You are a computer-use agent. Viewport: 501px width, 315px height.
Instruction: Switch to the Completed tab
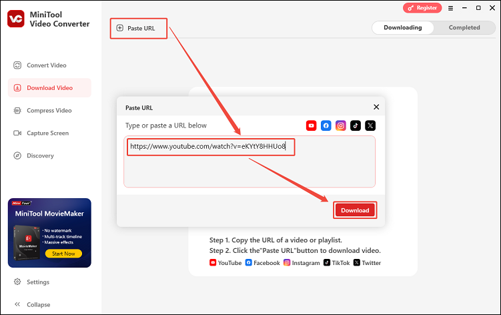[x=464, y=27]
